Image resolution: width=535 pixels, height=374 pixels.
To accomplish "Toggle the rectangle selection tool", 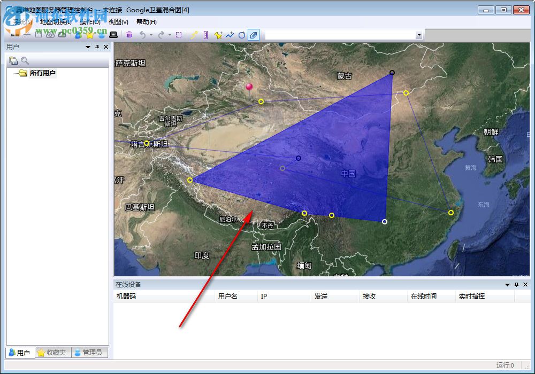I will [x=179, y=35].
